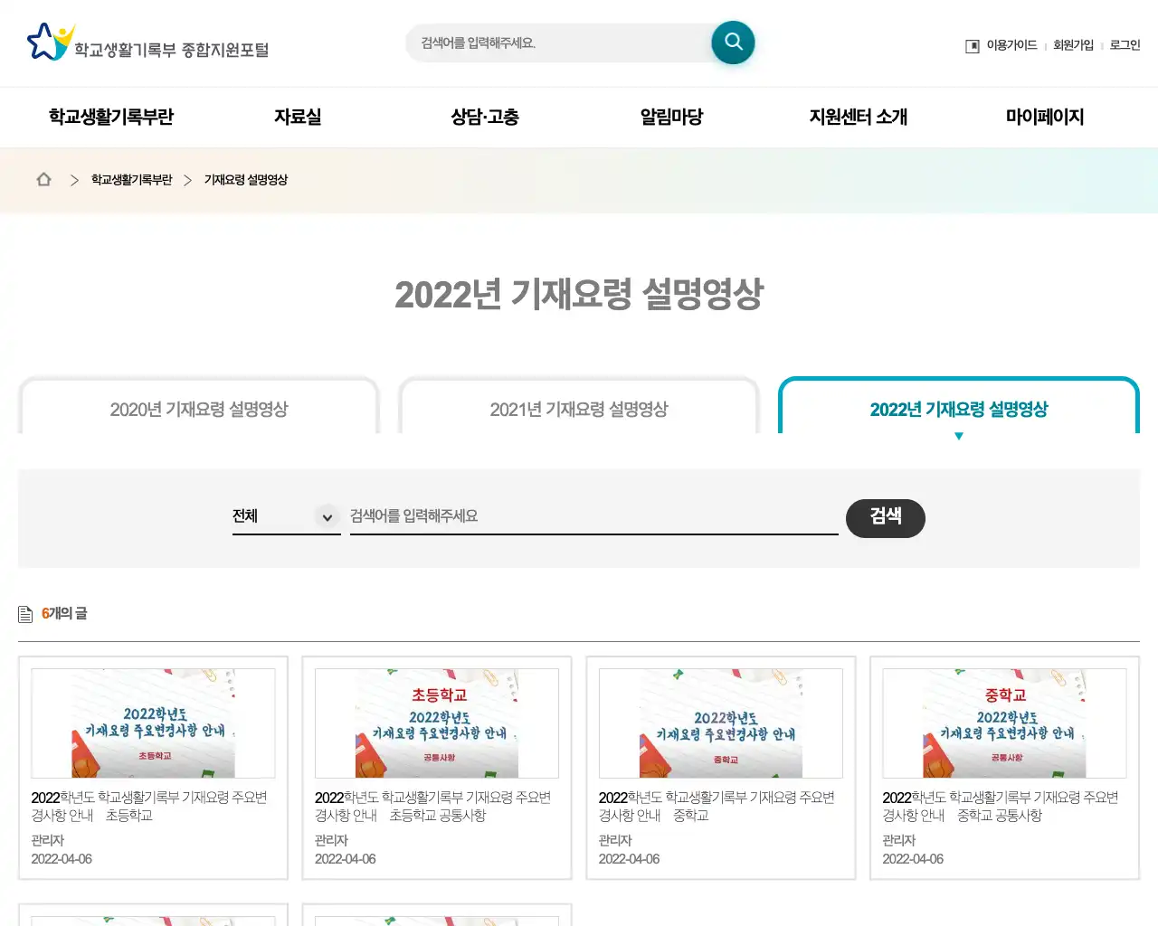Screen dimensions: 1158x926
Task: Click title text ending in 중학교 공통사항
Action: click(x=1001, y=807)
